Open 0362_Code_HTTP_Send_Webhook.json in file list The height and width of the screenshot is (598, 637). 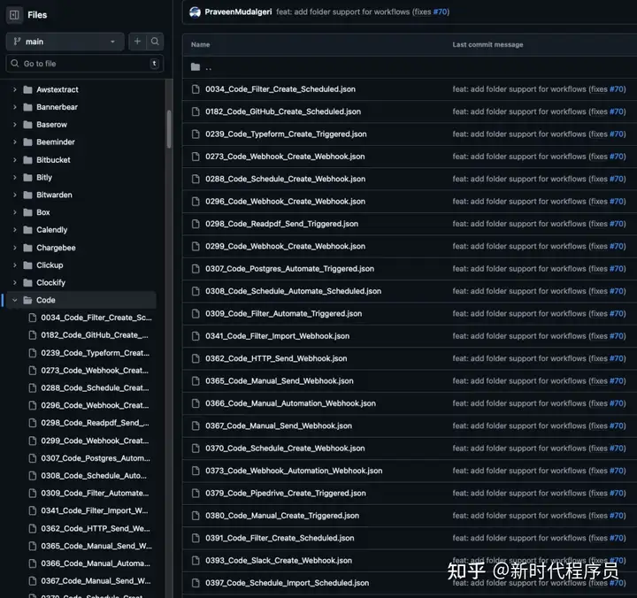coord(276,358)
